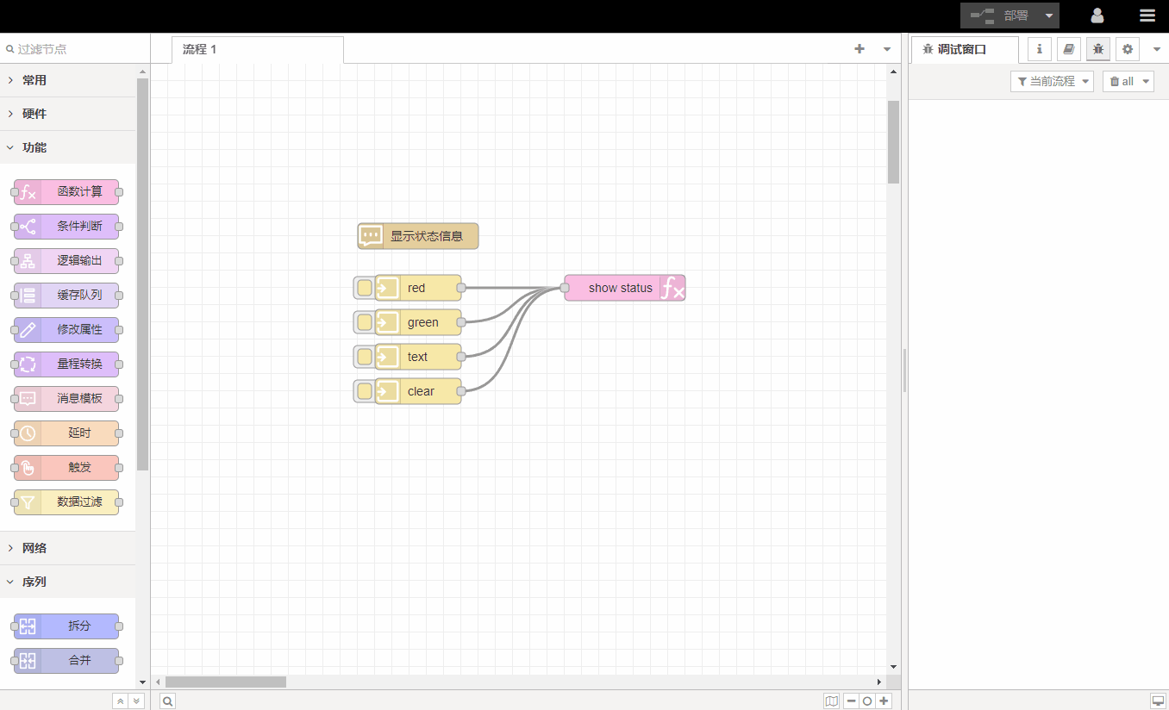Open the 当前流程 filter dropdown

coord(1052,81)
